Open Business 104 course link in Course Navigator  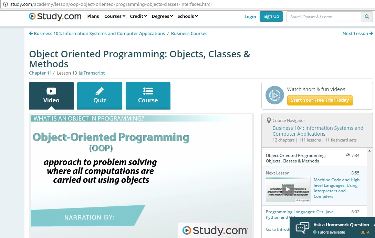click(318, 131)
